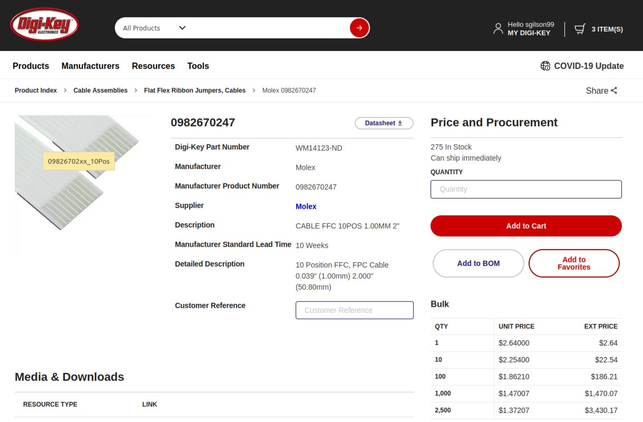Click the Molex supplier link

tap(306, 207)
